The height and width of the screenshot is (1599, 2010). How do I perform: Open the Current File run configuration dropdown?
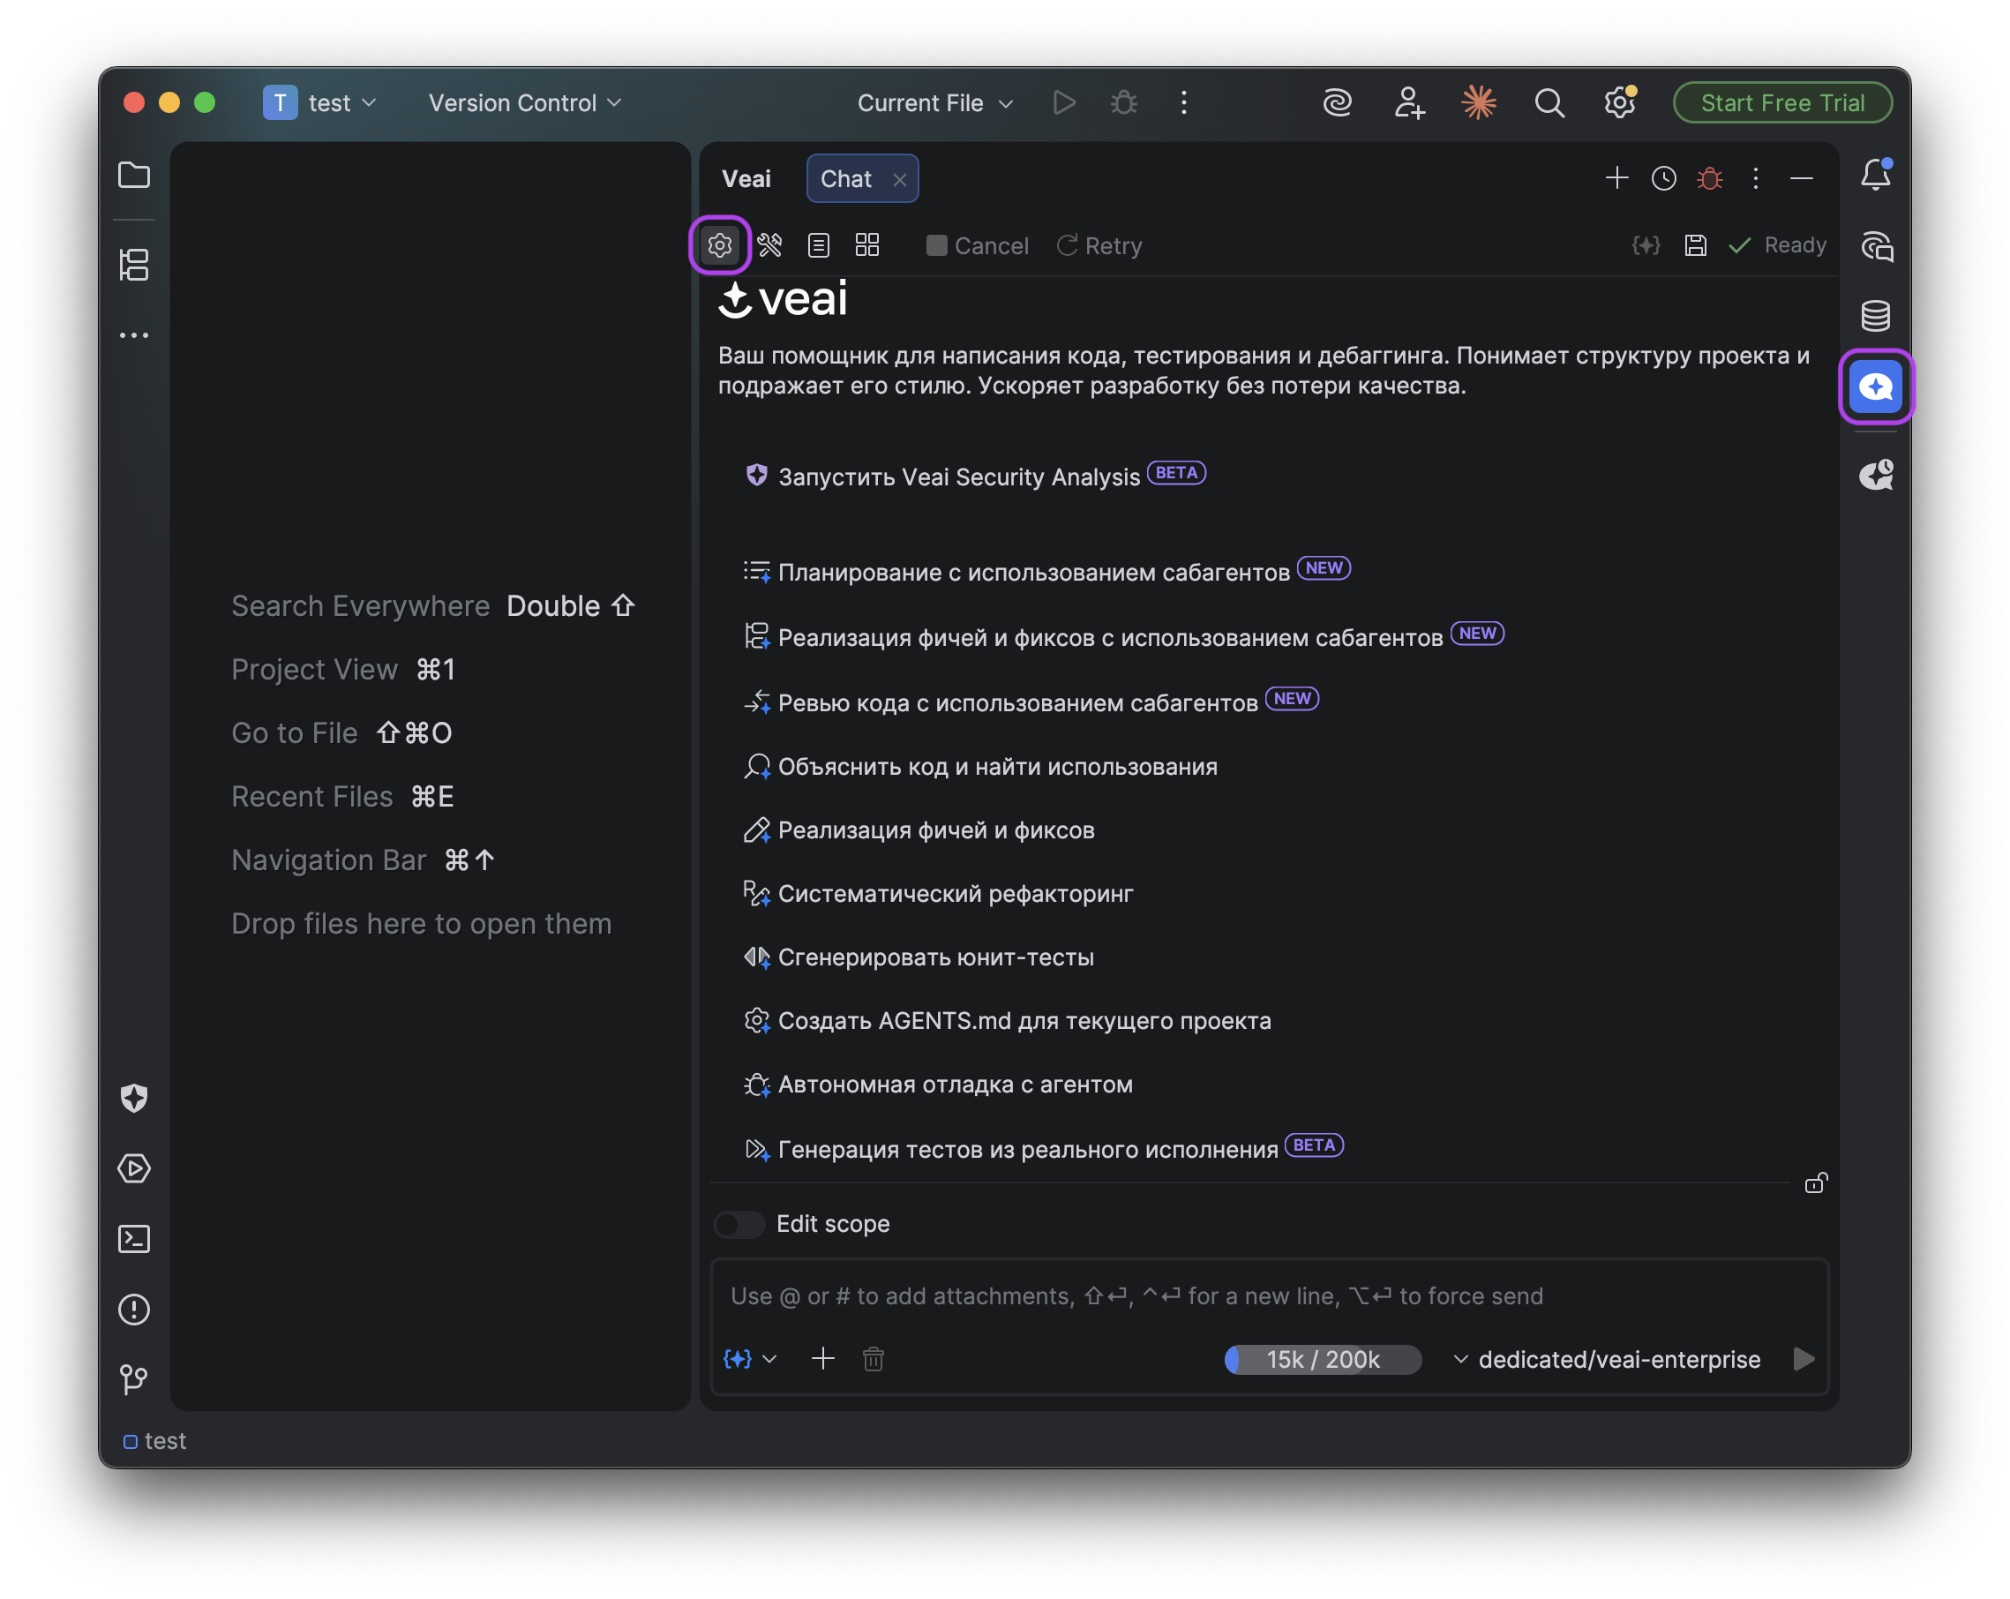point(935,102)
